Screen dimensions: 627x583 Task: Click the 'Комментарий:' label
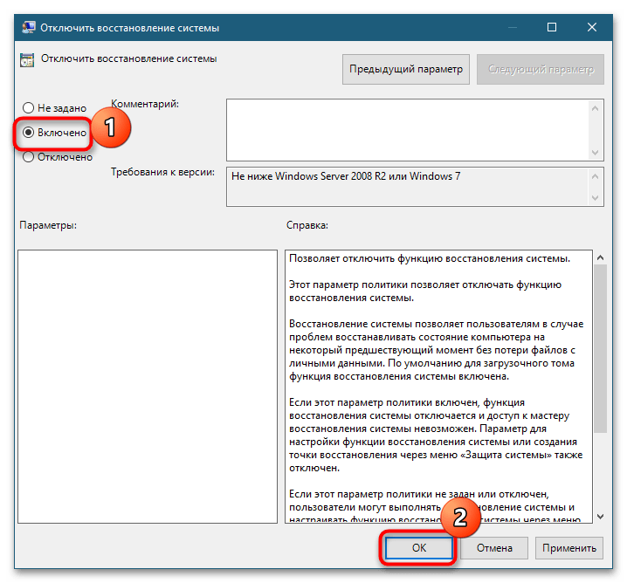pyautogui.click(x=145, y=104)
